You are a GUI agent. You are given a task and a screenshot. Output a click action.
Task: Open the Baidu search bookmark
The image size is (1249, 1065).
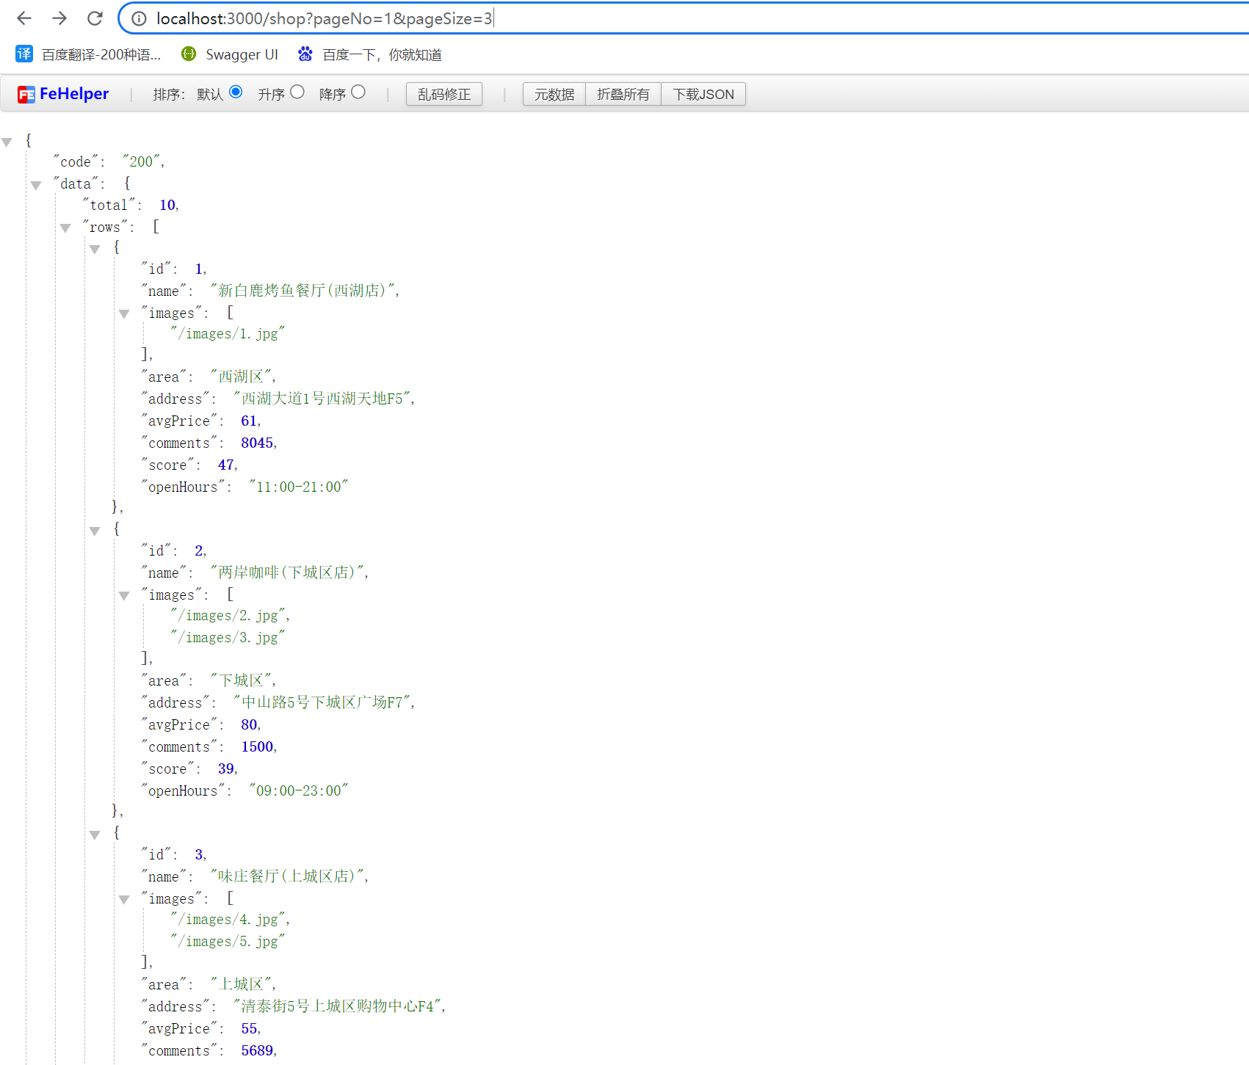[x=370, y=54]
